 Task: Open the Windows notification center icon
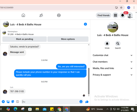(x=133, y=109)
